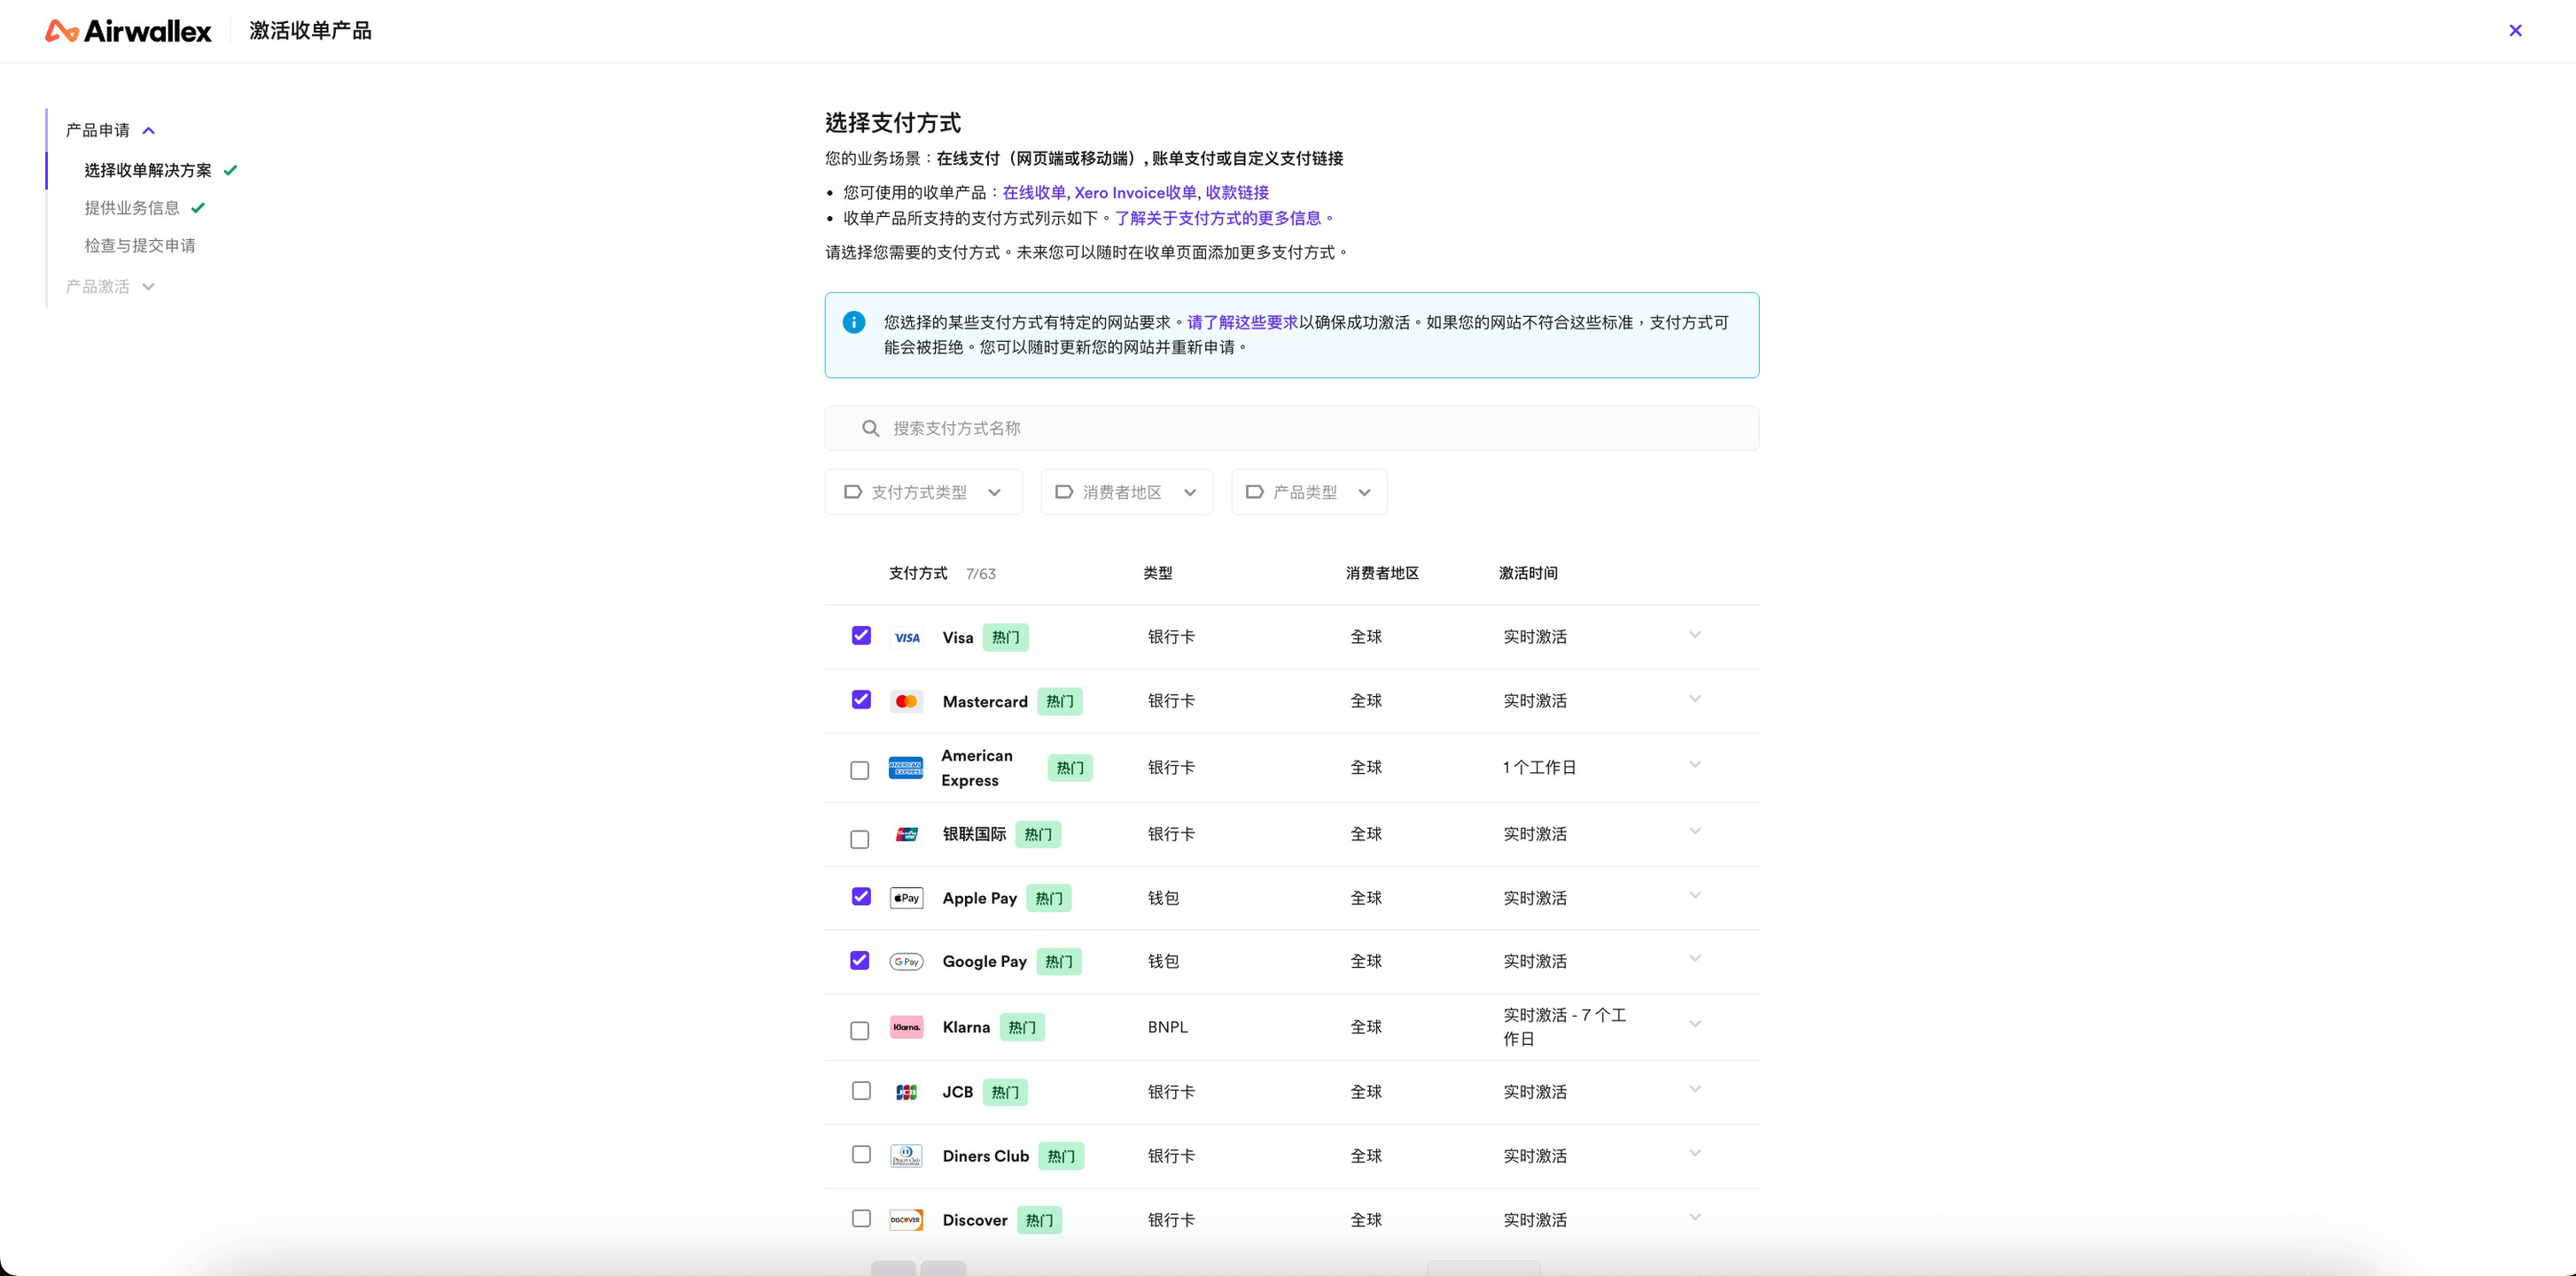Click the Mastercard icon

point(906,700)
